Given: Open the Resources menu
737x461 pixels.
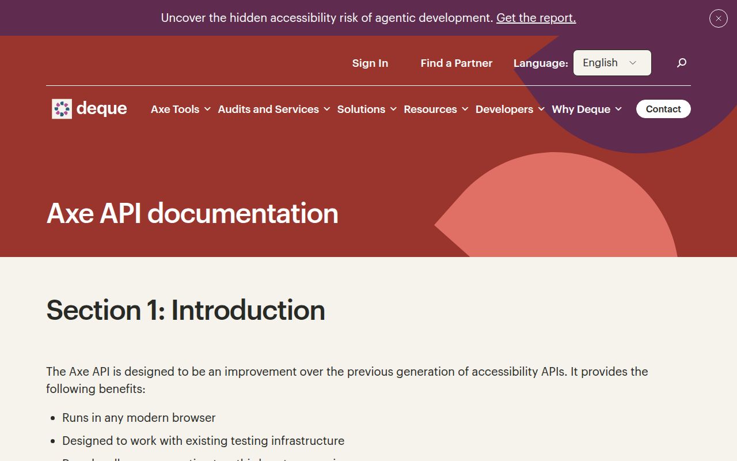Looking at the screenshot, I should [x=430, y=109].
